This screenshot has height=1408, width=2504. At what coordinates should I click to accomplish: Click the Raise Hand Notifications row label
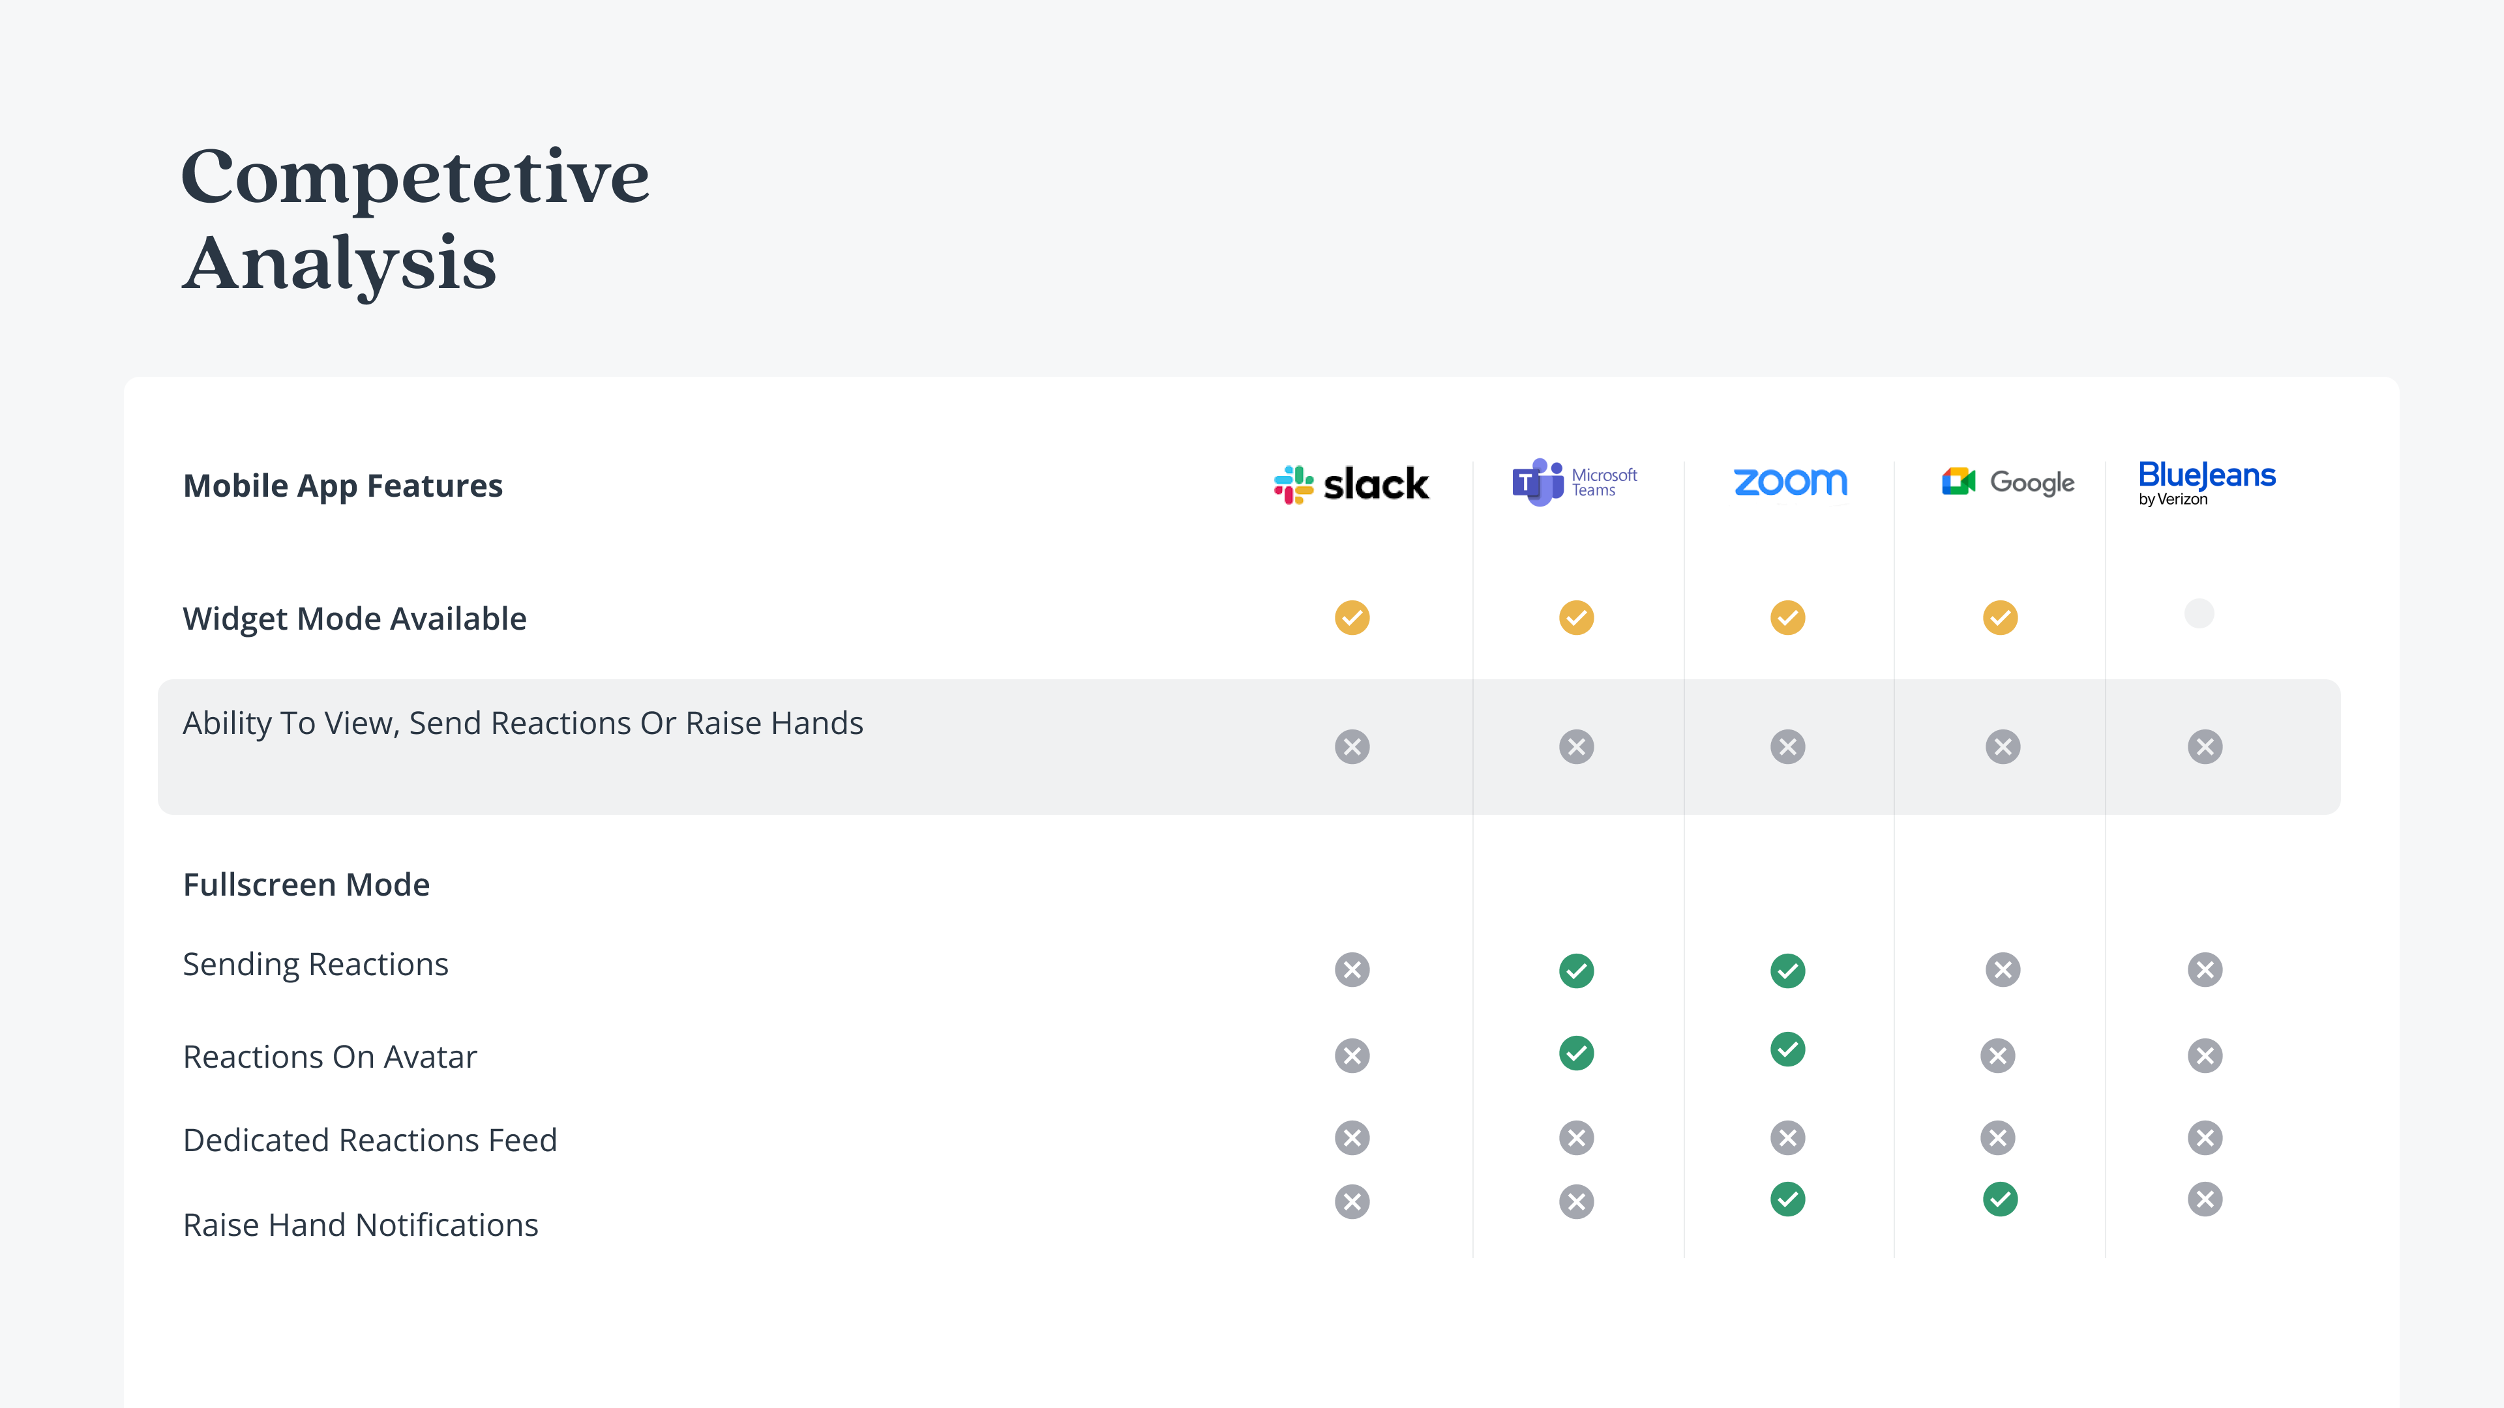coord(360,1224)
